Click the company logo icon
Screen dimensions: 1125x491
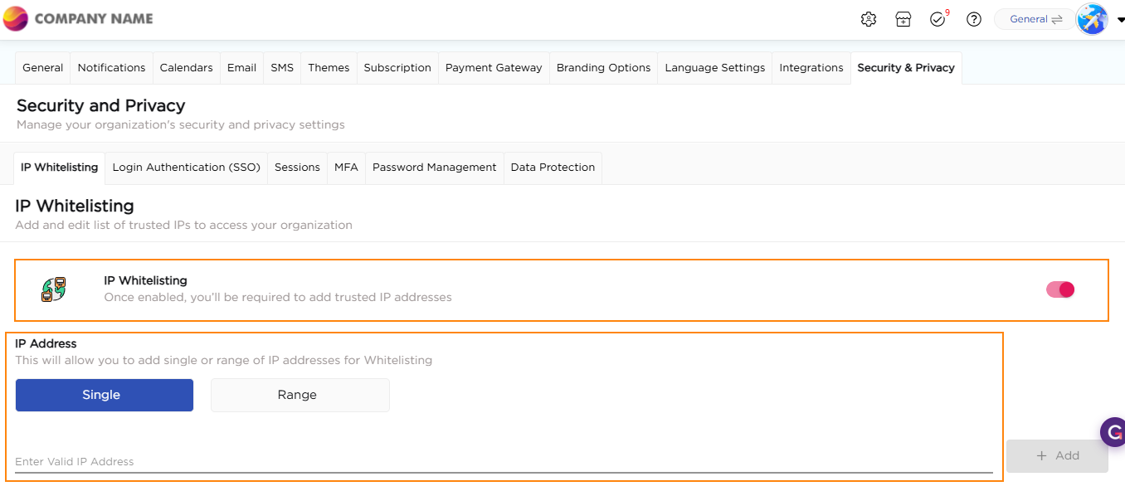(16, 18)
